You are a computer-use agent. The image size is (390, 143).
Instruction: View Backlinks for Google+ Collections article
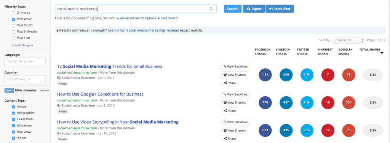[235, 94]
